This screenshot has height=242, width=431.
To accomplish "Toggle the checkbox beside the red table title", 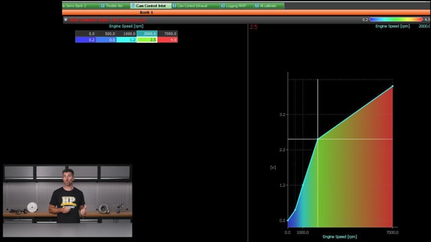I will 66,19.
